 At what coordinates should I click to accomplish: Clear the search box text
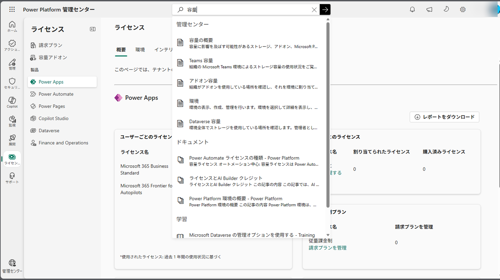[314, 10]
